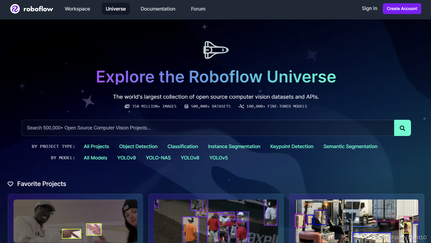Click the "BY PROJECT TYPE:" label

tap(53, 147)
